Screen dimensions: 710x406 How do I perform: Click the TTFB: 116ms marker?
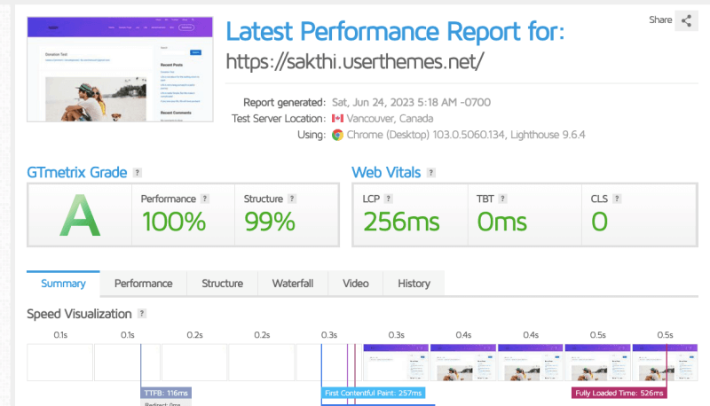point(166,393)
